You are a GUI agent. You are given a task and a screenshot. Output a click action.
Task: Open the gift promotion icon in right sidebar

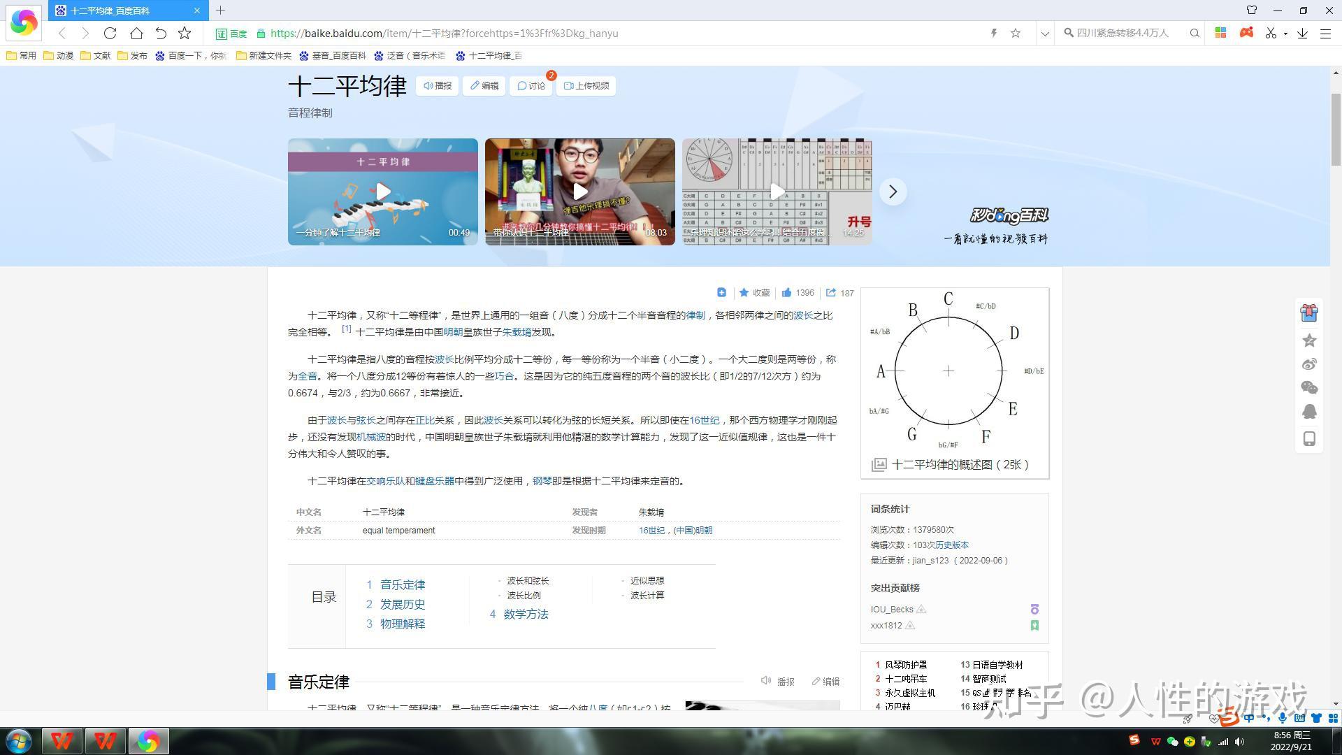point(1309,312)
